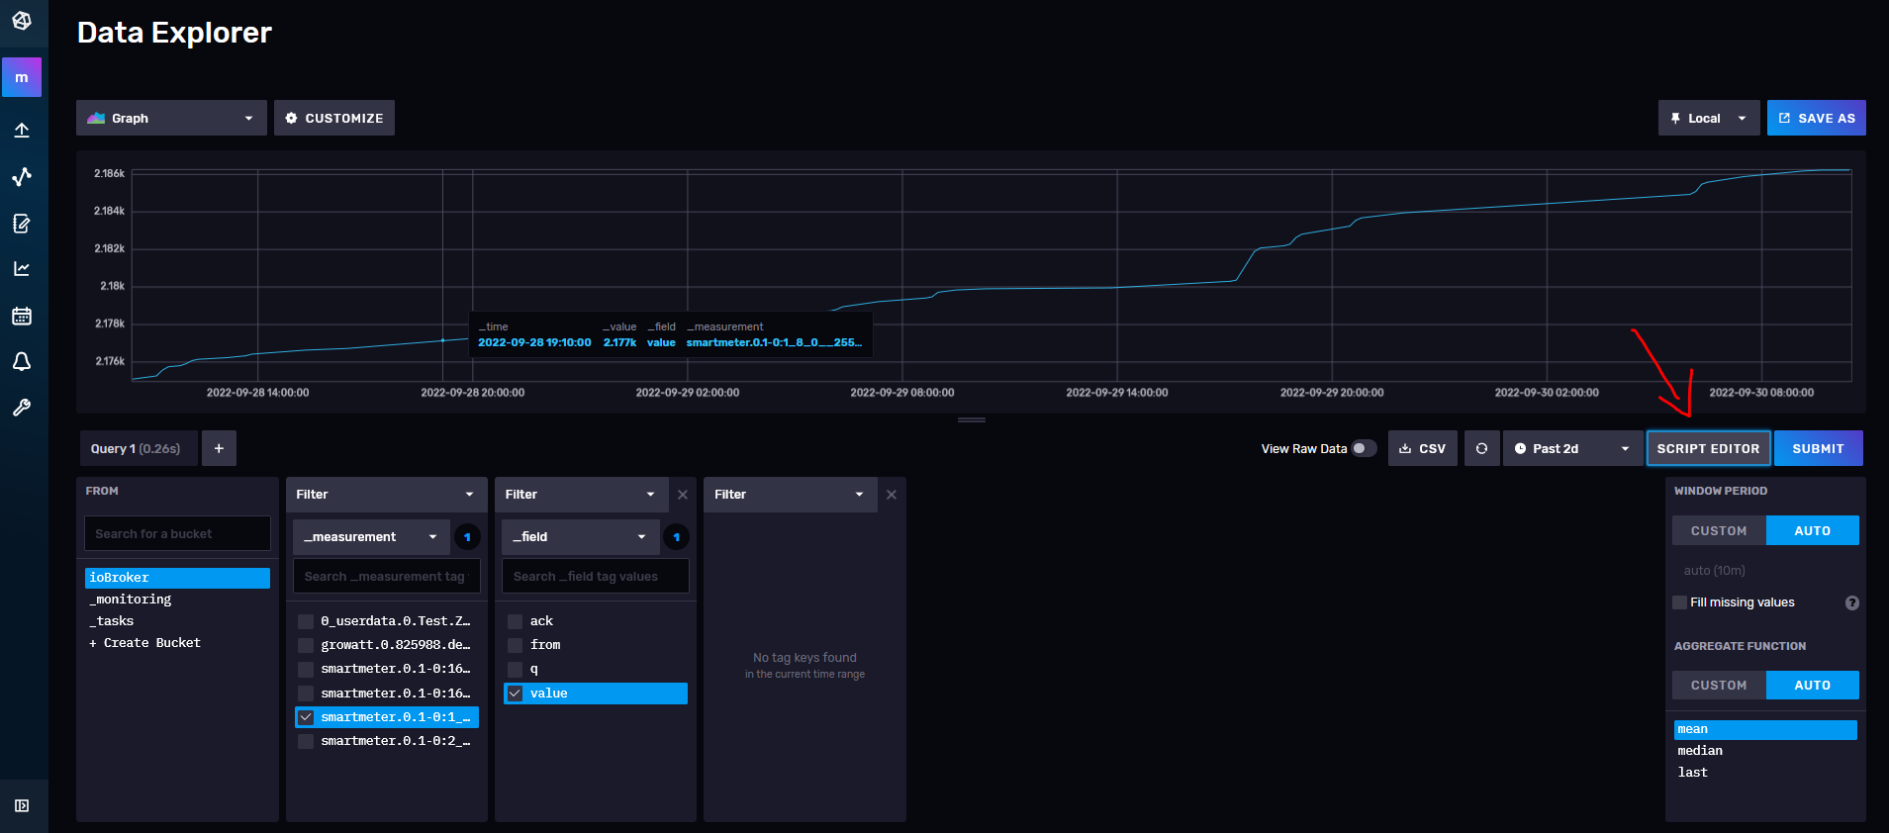This screenshot has width=1889, height=833.
Task: Open the user account 'm' avatar
Action: tap(22, 77)
